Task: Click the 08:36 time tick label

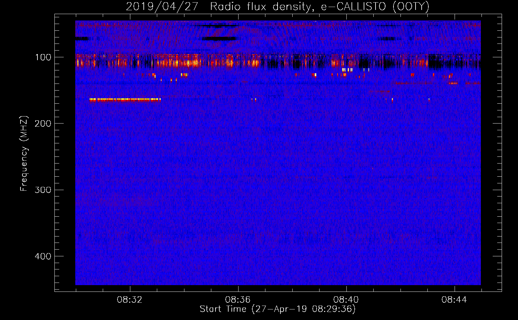Action: (x=238, y=300)
